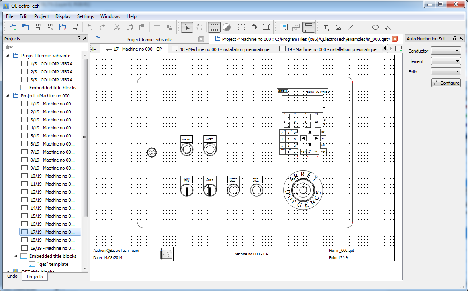Click the Reset conductors icon

[296, 27]
